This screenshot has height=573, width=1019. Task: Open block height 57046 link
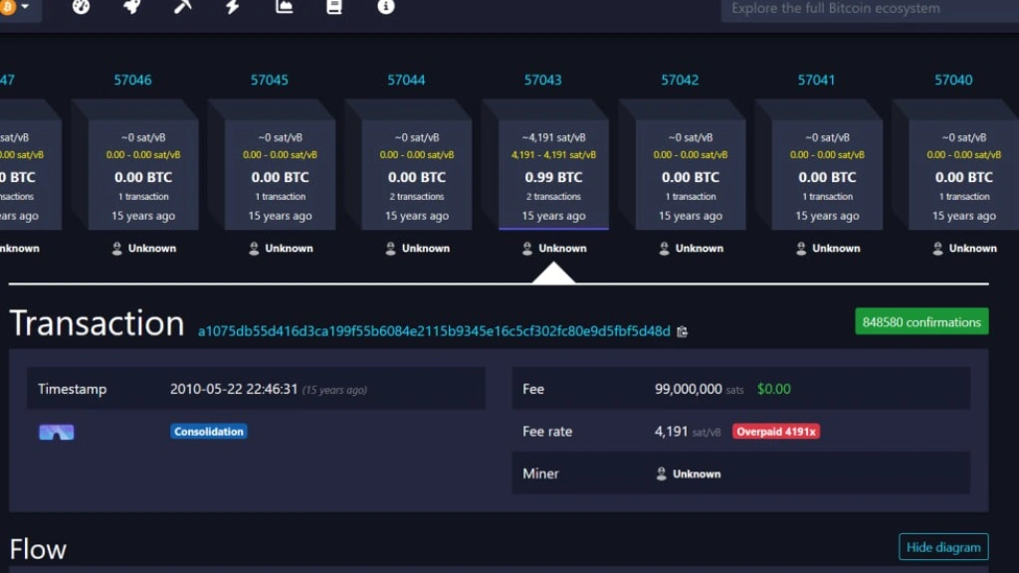[x=132, y=80]
